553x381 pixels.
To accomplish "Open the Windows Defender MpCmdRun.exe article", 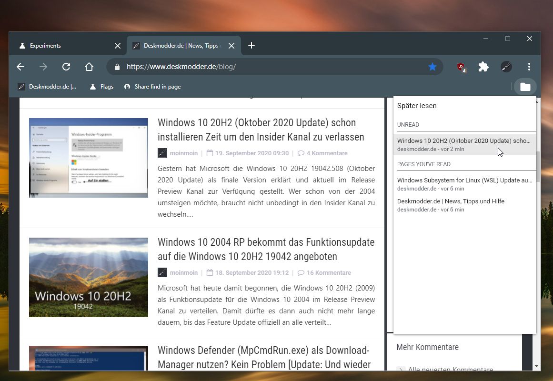I will click(x=264, y=357).
